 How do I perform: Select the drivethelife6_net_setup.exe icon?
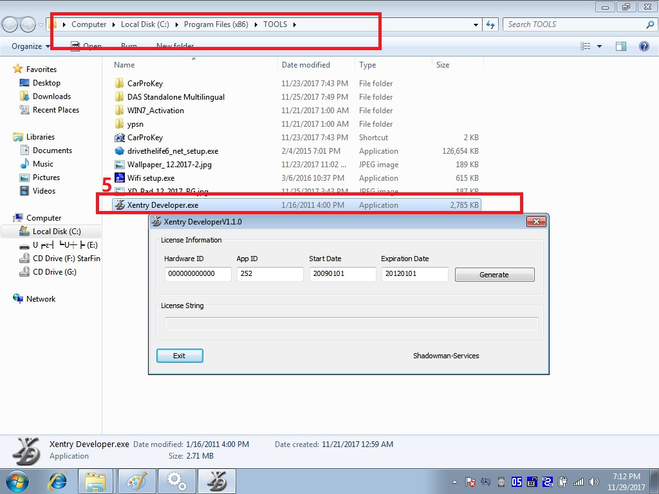[x=119, y=151]
